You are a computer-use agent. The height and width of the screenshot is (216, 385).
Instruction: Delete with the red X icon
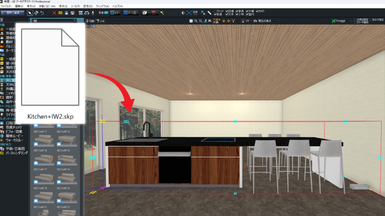coord(54,13)
